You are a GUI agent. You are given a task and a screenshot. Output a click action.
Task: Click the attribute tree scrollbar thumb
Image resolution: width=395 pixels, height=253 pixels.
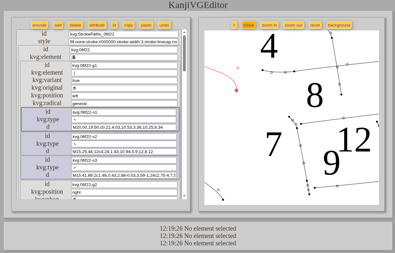tap(184, 53)
